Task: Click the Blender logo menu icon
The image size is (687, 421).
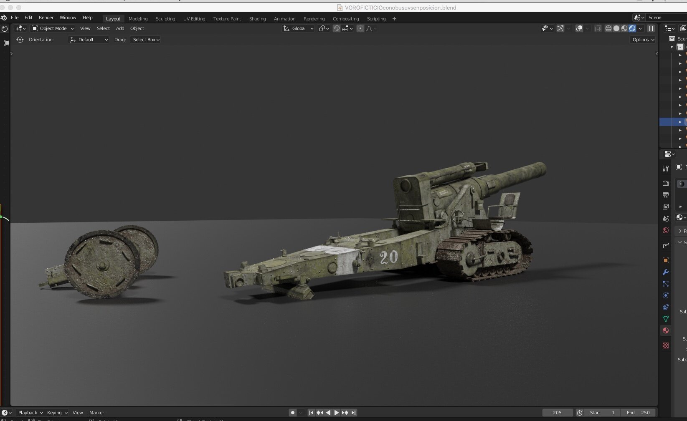Action: pos(4,18)
